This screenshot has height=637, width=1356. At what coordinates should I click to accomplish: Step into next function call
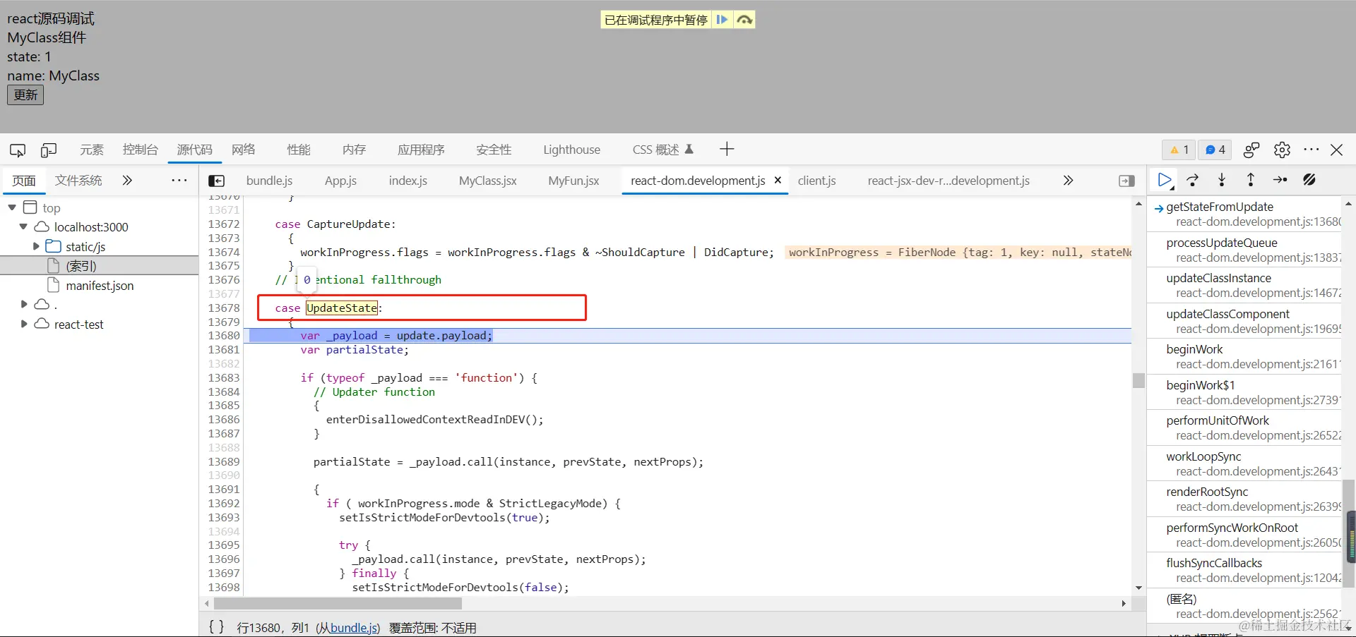coord(1222,180)
